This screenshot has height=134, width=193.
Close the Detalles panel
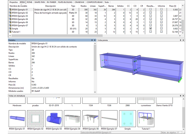pyautogui.click(x=95, y=40)
